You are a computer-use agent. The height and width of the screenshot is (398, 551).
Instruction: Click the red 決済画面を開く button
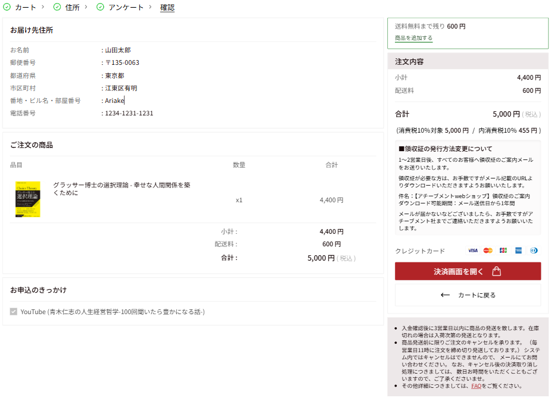pyautogui.click(x=468, y=271)
